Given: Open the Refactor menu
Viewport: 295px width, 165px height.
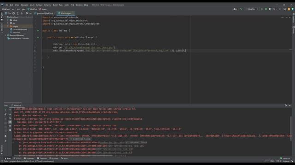Looking at the screenshot, I should pos(47,5).
